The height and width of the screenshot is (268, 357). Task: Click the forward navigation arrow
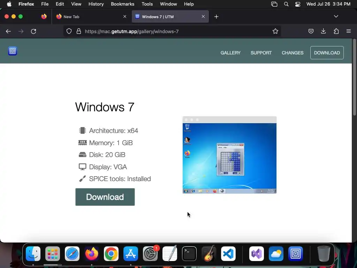tap(21, 31)
